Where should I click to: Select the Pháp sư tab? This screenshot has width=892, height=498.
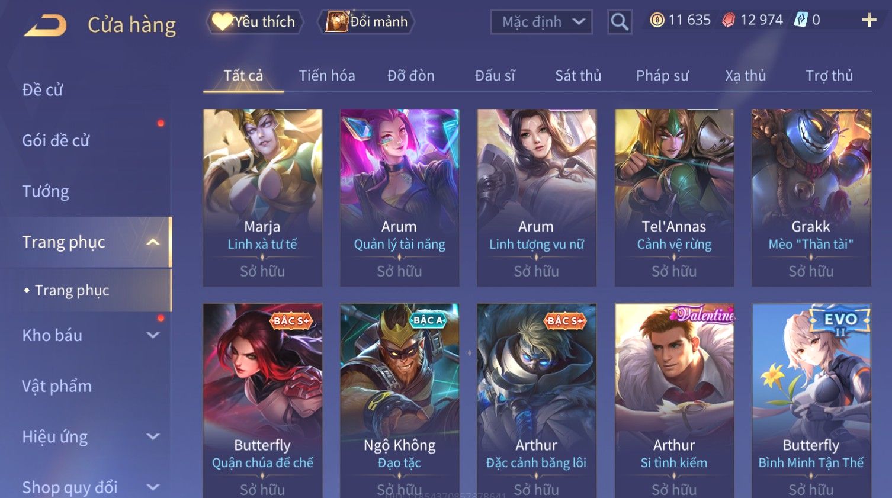pos(662,76)
